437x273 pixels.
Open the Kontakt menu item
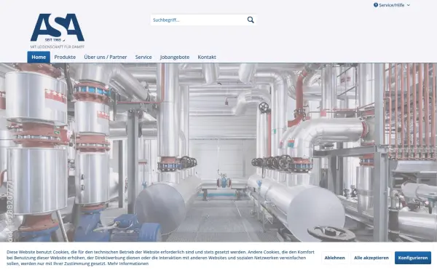(207, 57)
